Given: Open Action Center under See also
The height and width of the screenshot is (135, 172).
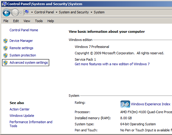Looking at the screenshot, I should (x=19, y=109).
